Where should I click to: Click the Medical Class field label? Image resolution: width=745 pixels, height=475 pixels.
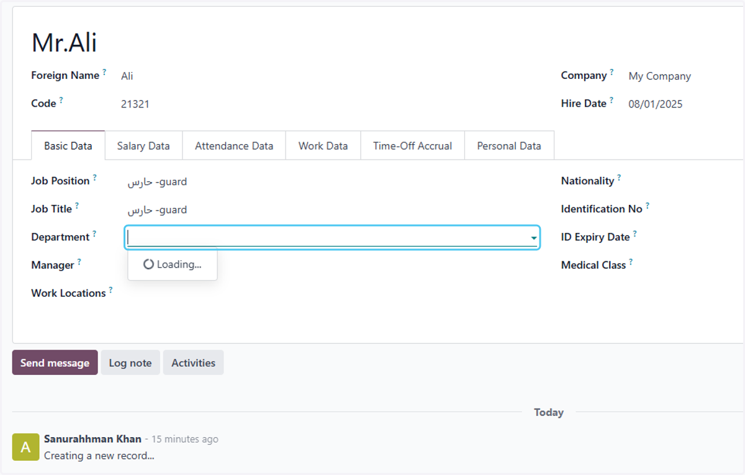pos(594,265)
